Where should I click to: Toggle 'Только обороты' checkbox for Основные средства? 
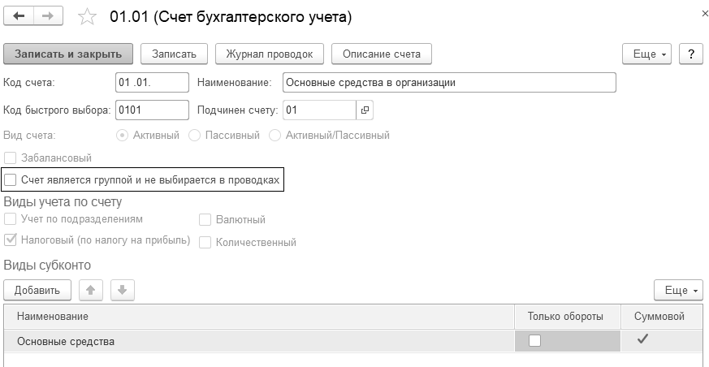pos(534,341)
